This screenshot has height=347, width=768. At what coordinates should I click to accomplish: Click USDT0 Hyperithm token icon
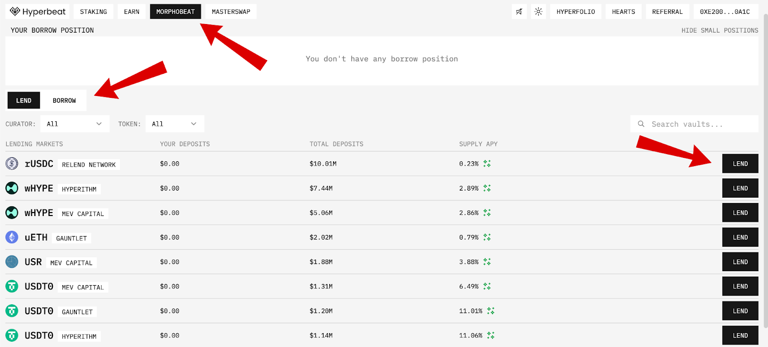point(12,335)
